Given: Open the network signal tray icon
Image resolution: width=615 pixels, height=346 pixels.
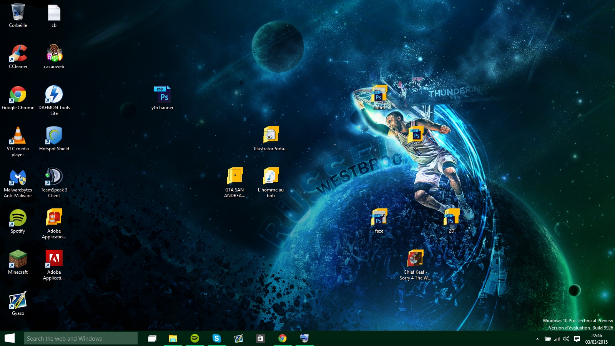Looking at the screenshot, I should coord(557,339).
